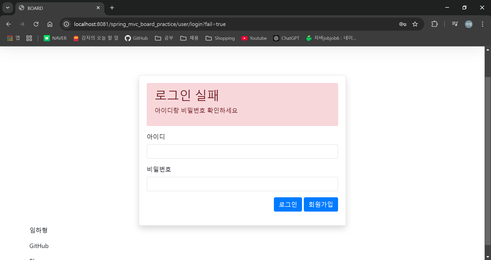
Task: Go back to the previous page
Action: pyautogui.click(x=8, y=24)
